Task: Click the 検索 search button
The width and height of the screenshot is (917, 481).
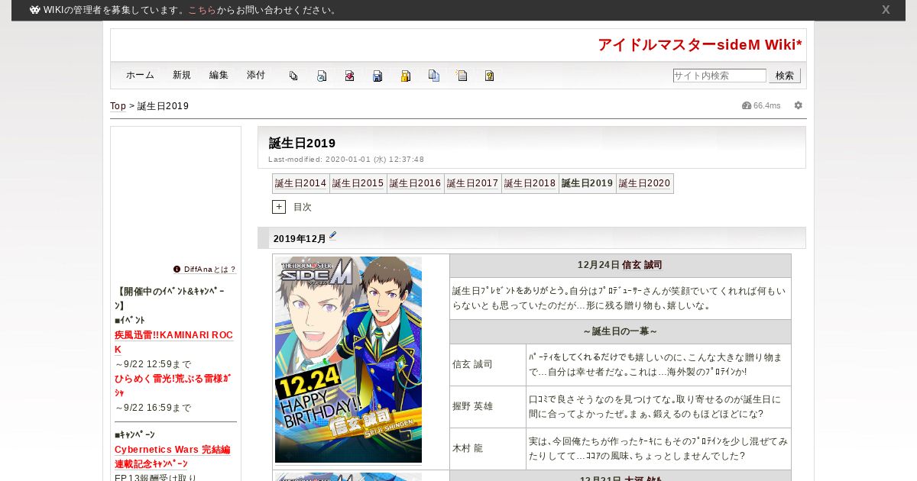Action: point(785,76)
